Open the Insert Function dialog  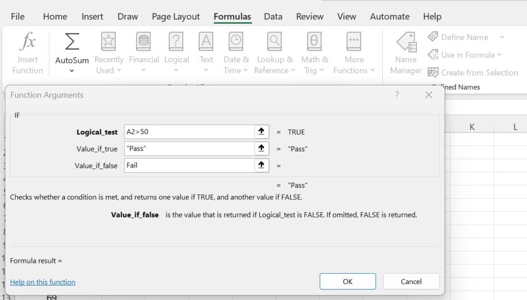28,53
